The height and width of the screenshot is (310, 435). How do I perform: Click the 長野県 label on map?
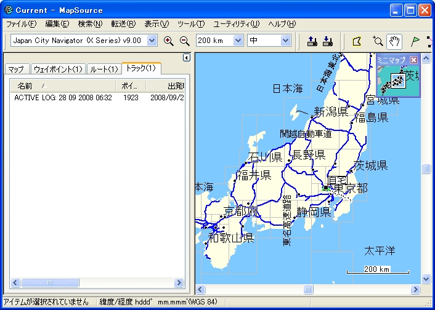point(309,154)
